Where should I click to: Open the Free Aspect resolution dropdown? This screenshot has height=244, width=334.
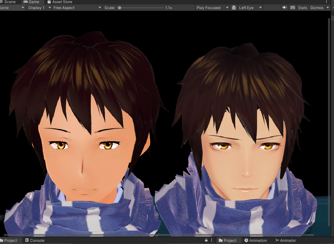77,7
